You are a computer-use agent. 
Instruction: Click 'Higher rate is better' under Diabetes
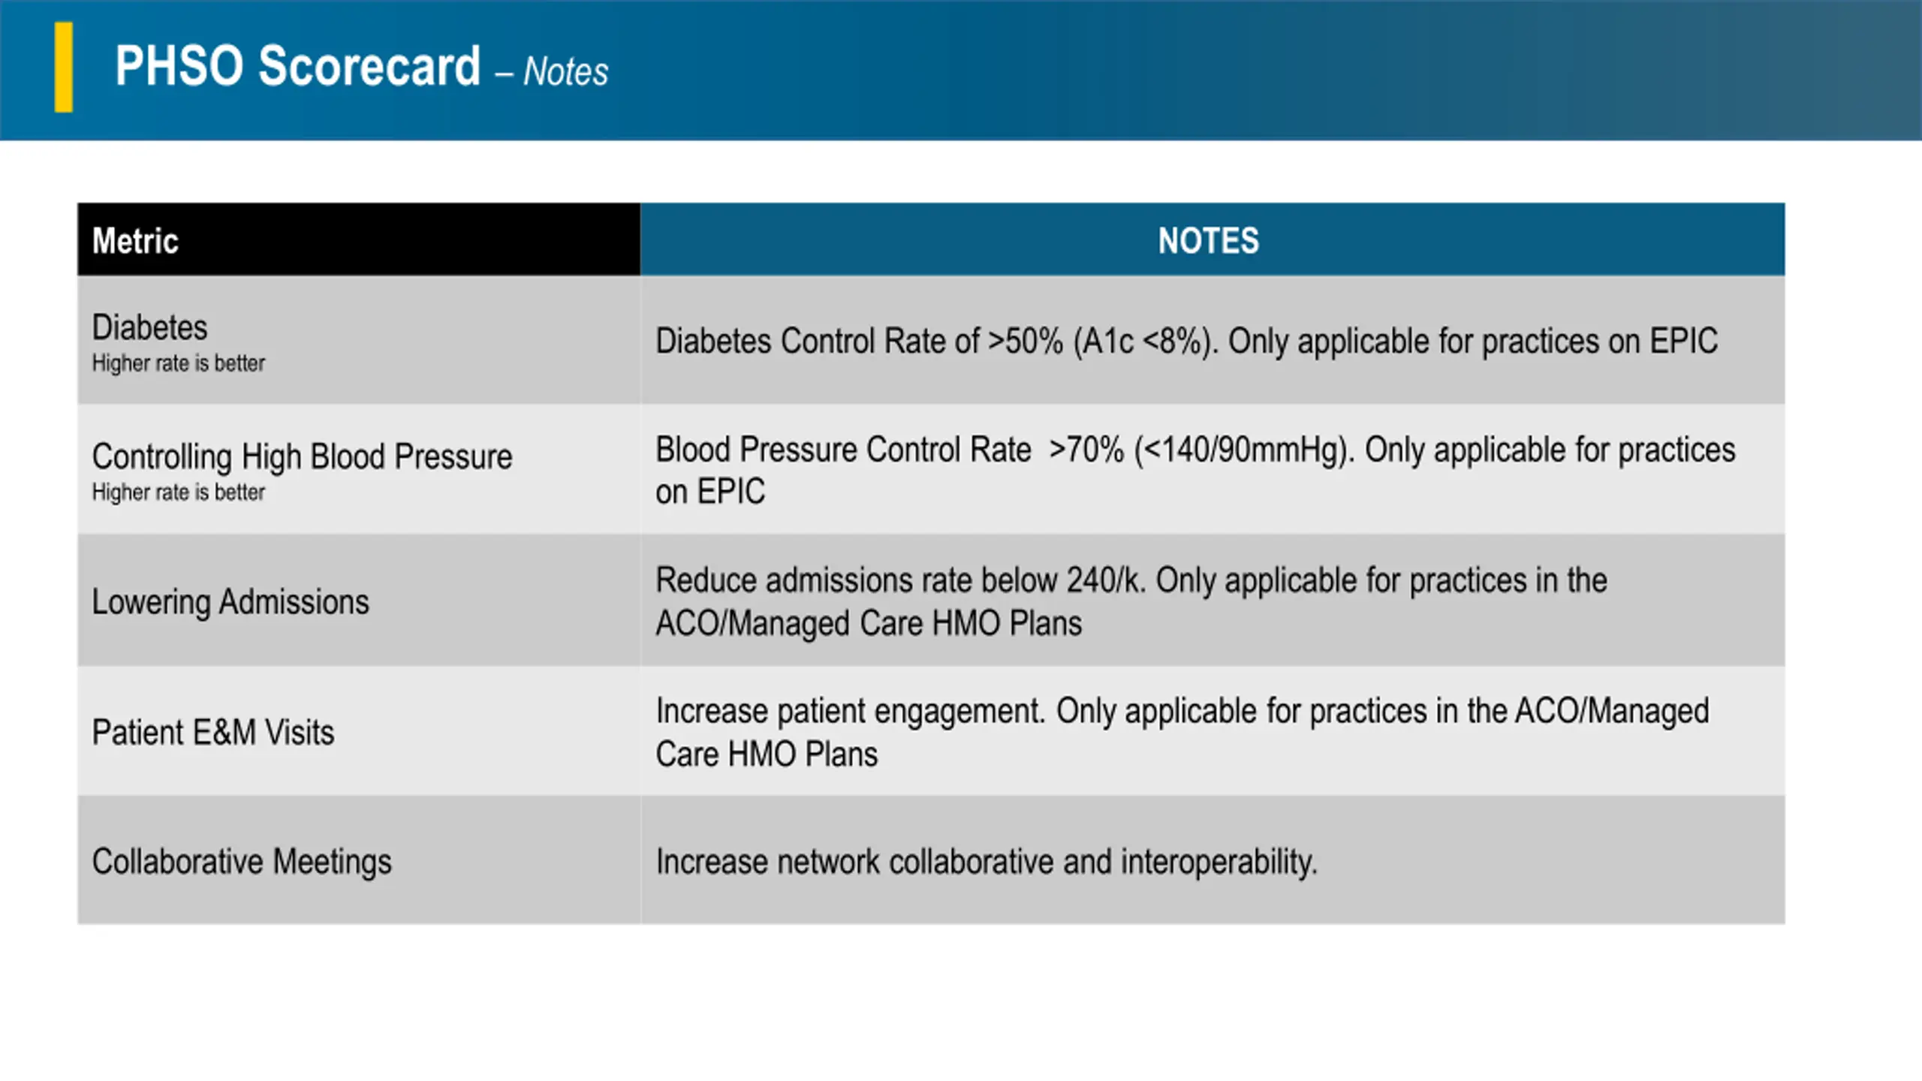pyautogui.click(x=178, y=363)
